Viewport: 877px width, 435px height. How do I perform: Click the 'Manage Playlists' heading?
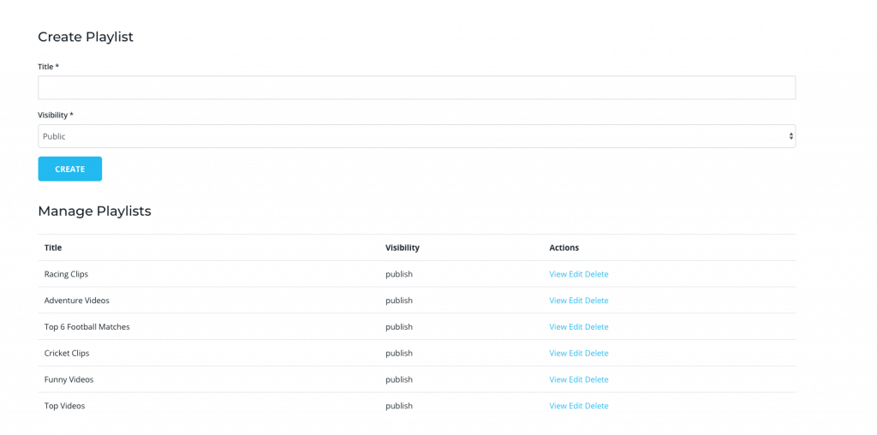(94, 212)
